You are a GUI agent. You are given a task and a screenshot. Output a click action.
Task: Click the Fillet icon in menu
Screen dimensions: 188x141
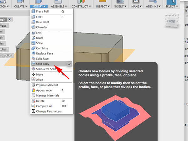[x=33, y=17]
